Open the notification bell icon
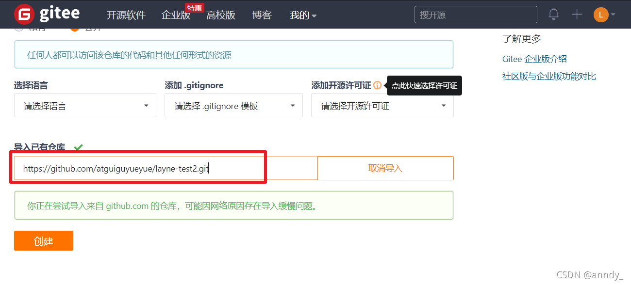The width and height of the screenshot is (631, 285). (x=553, y=14)
